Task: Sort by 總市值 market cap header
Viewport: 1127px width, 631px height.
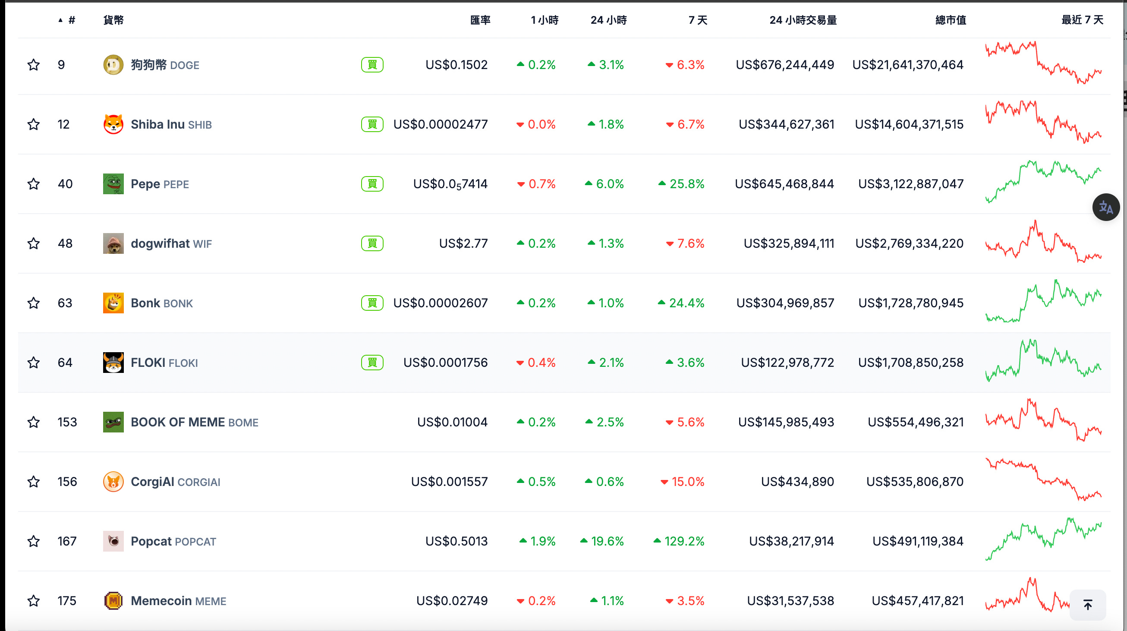Action: click(950, 20)
